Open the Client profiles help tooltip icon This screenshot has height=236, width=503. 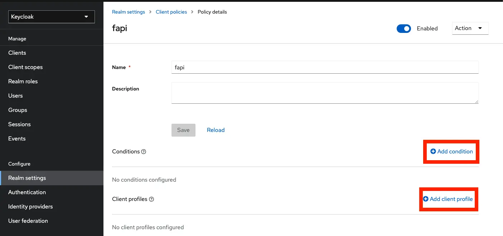coord(151,199)
